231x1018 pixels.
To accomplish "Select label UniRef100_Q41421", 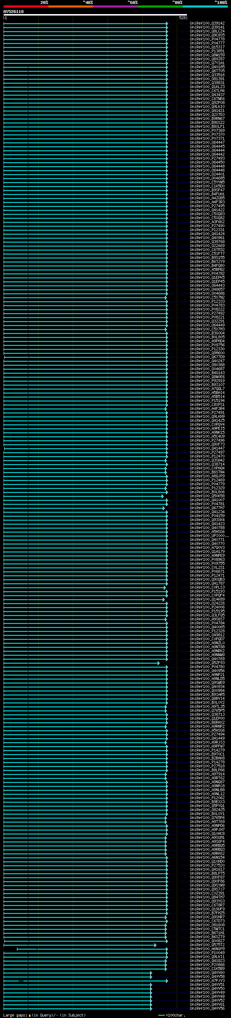I will point(207,111).
